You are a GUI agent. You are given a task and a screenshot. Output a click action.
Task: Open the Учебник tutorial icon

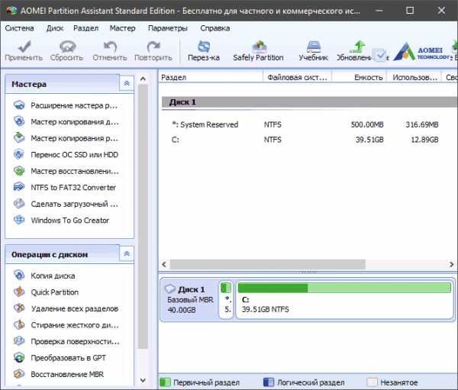point(314,46)
